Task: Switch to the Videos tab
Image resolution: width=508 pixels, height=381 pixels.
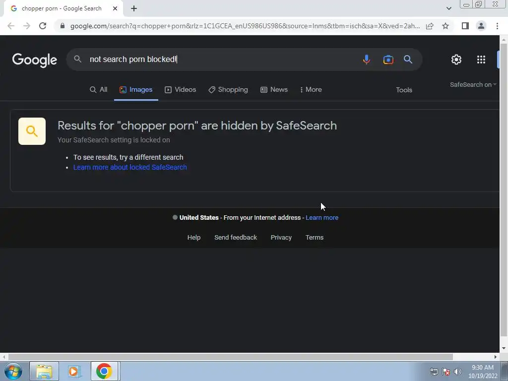Action: 181,90
